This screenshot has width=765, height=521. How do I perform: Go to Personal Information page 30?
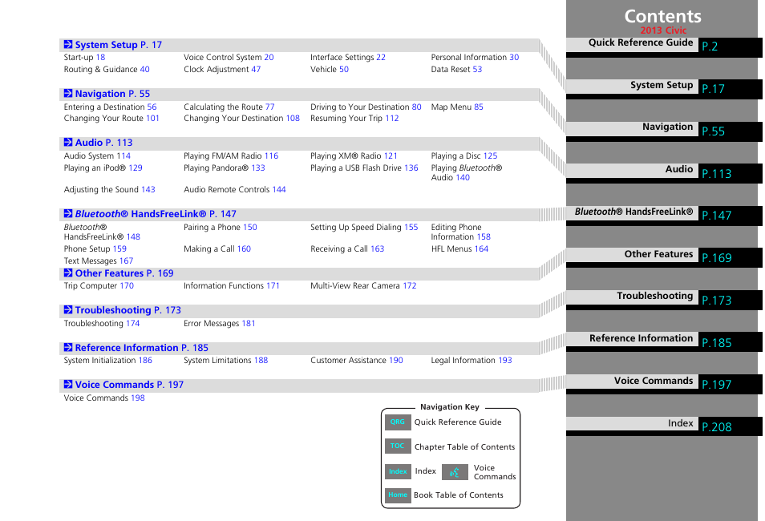(476, 57)
